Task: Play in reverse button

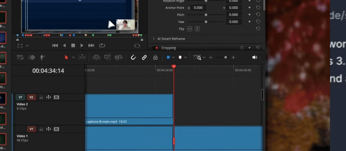Action: click(64, 46)
